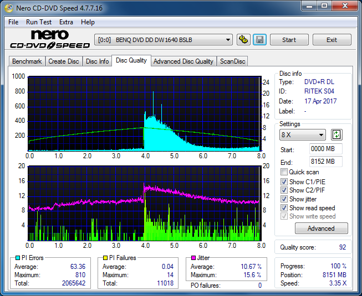Click the magenta Jitter color swatch
The image size is (362, 296).
tap(193, 258)
